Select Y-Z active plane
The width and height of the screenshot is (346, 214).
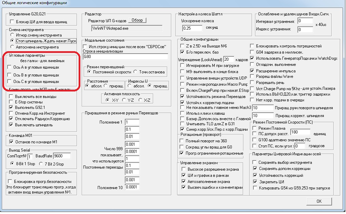(124, 100)
